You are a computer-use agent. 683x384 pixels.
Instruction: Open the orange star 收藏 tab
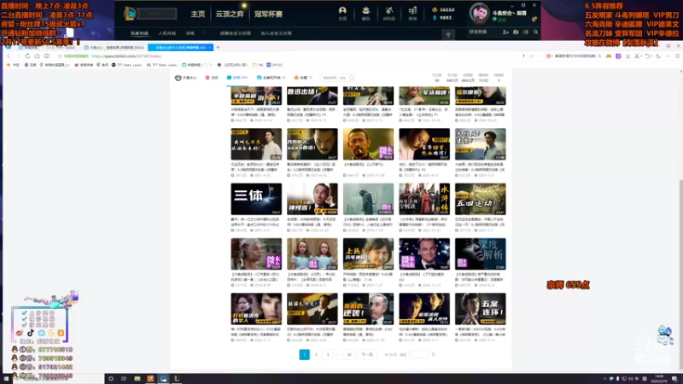click(x=303, y=78)
